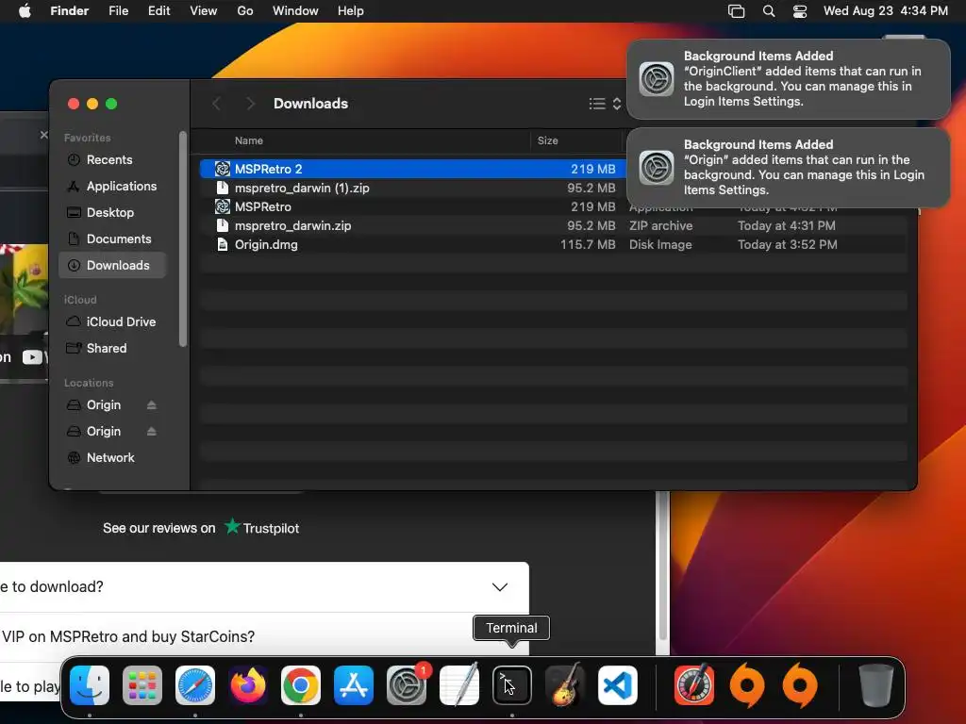Open the View menu
The image size is (966, 724).
(x=204, y=11)
